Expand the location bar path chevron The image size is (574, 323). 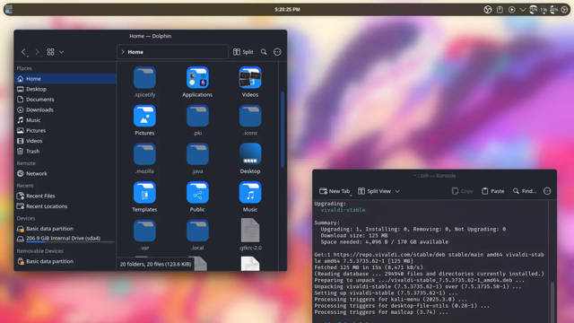coord(123,52)
